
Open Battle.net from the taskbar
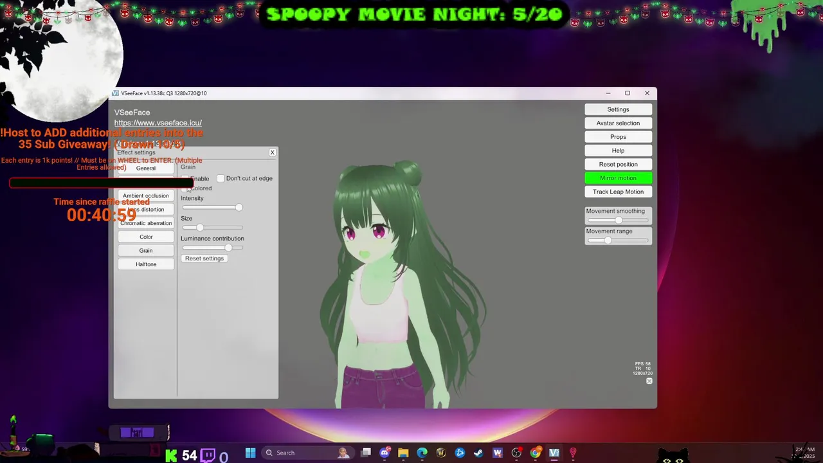[460, 453]
